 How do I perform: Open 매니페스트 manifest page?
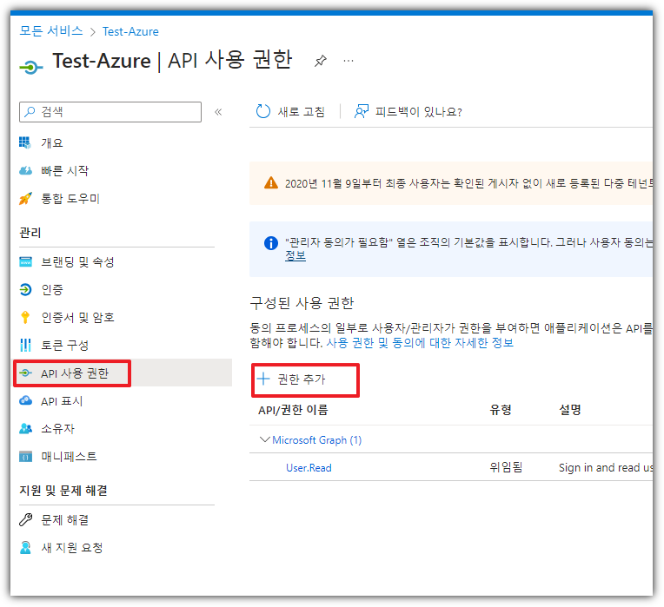coord(69,456)
